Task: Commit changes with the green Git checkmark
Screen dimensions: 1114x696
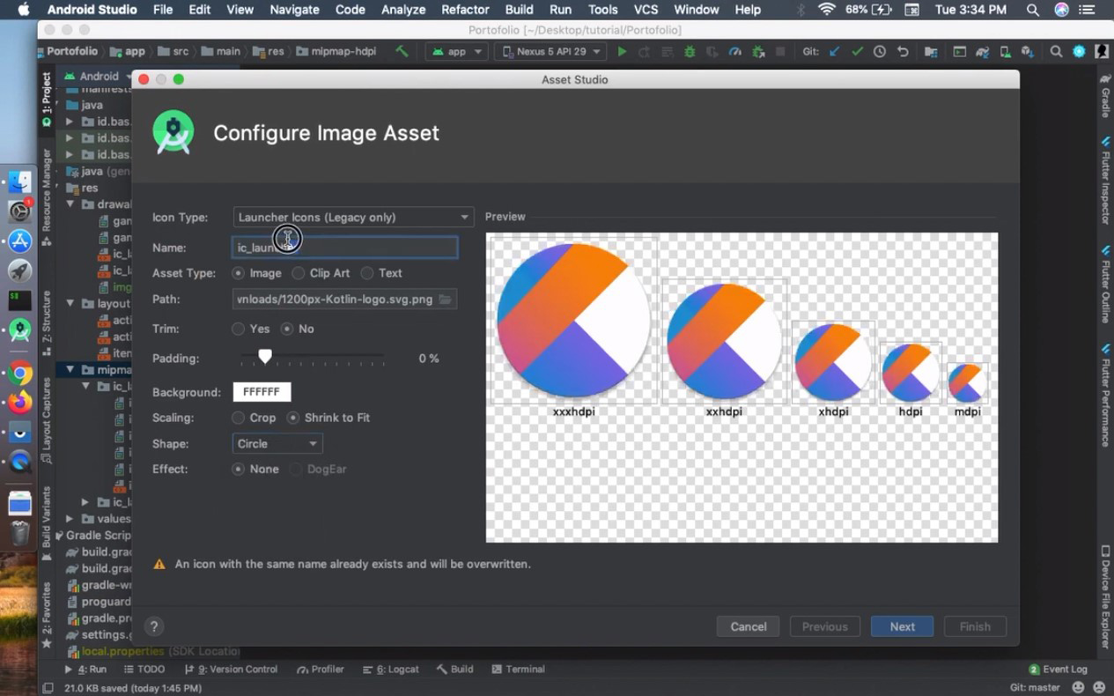Action: coord(858,51)
